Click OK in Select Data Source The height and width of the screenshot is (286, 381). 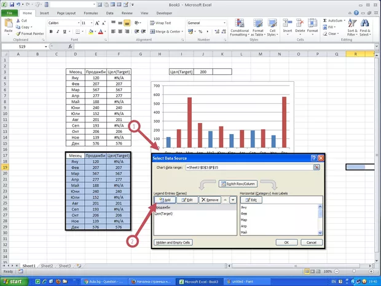(286, 242)
